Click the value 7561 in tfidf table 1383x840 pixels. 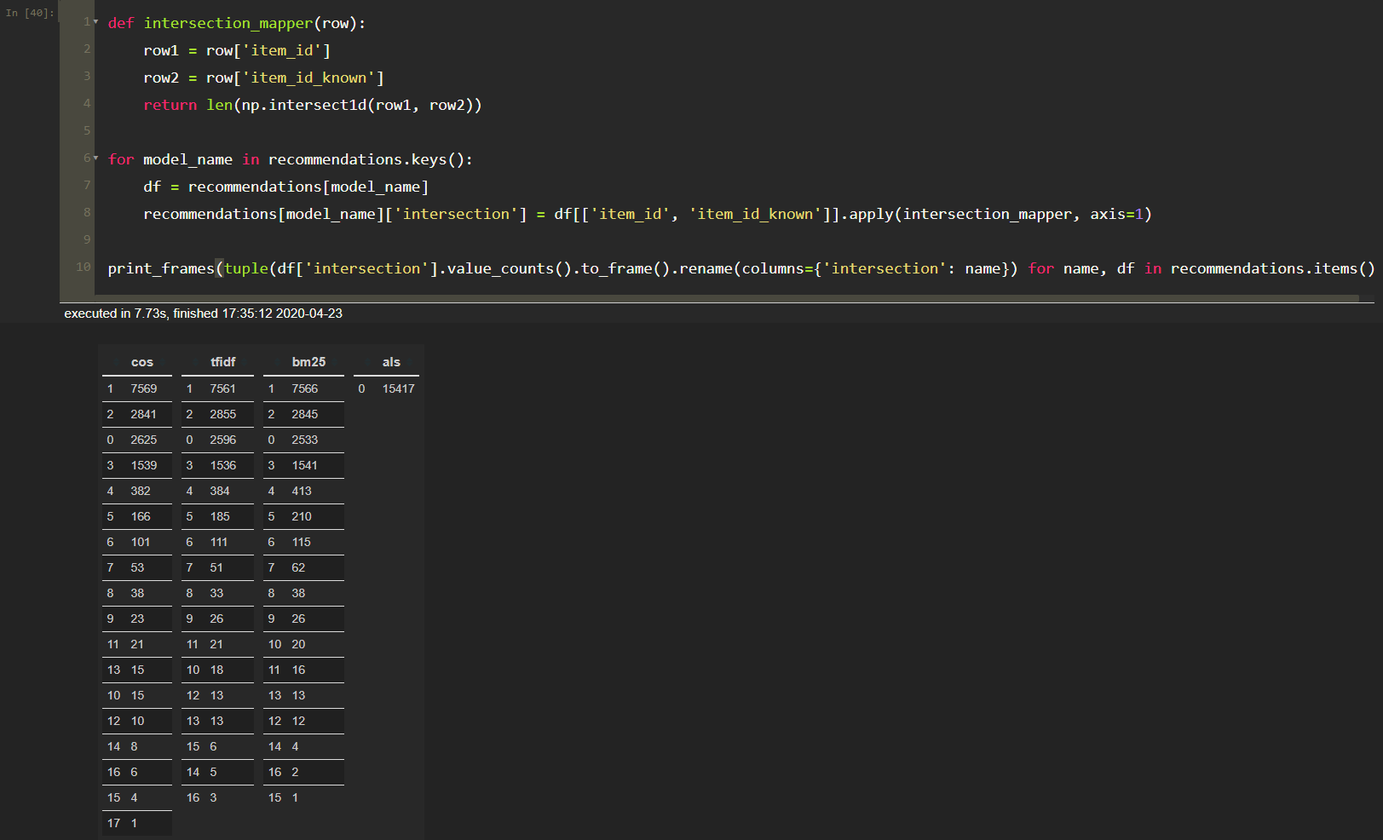(x=223, y=388)
